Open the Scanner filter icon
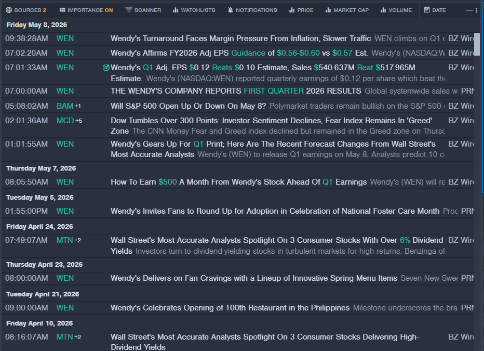This screenshot has width=484, height=351. click(128, 10)
